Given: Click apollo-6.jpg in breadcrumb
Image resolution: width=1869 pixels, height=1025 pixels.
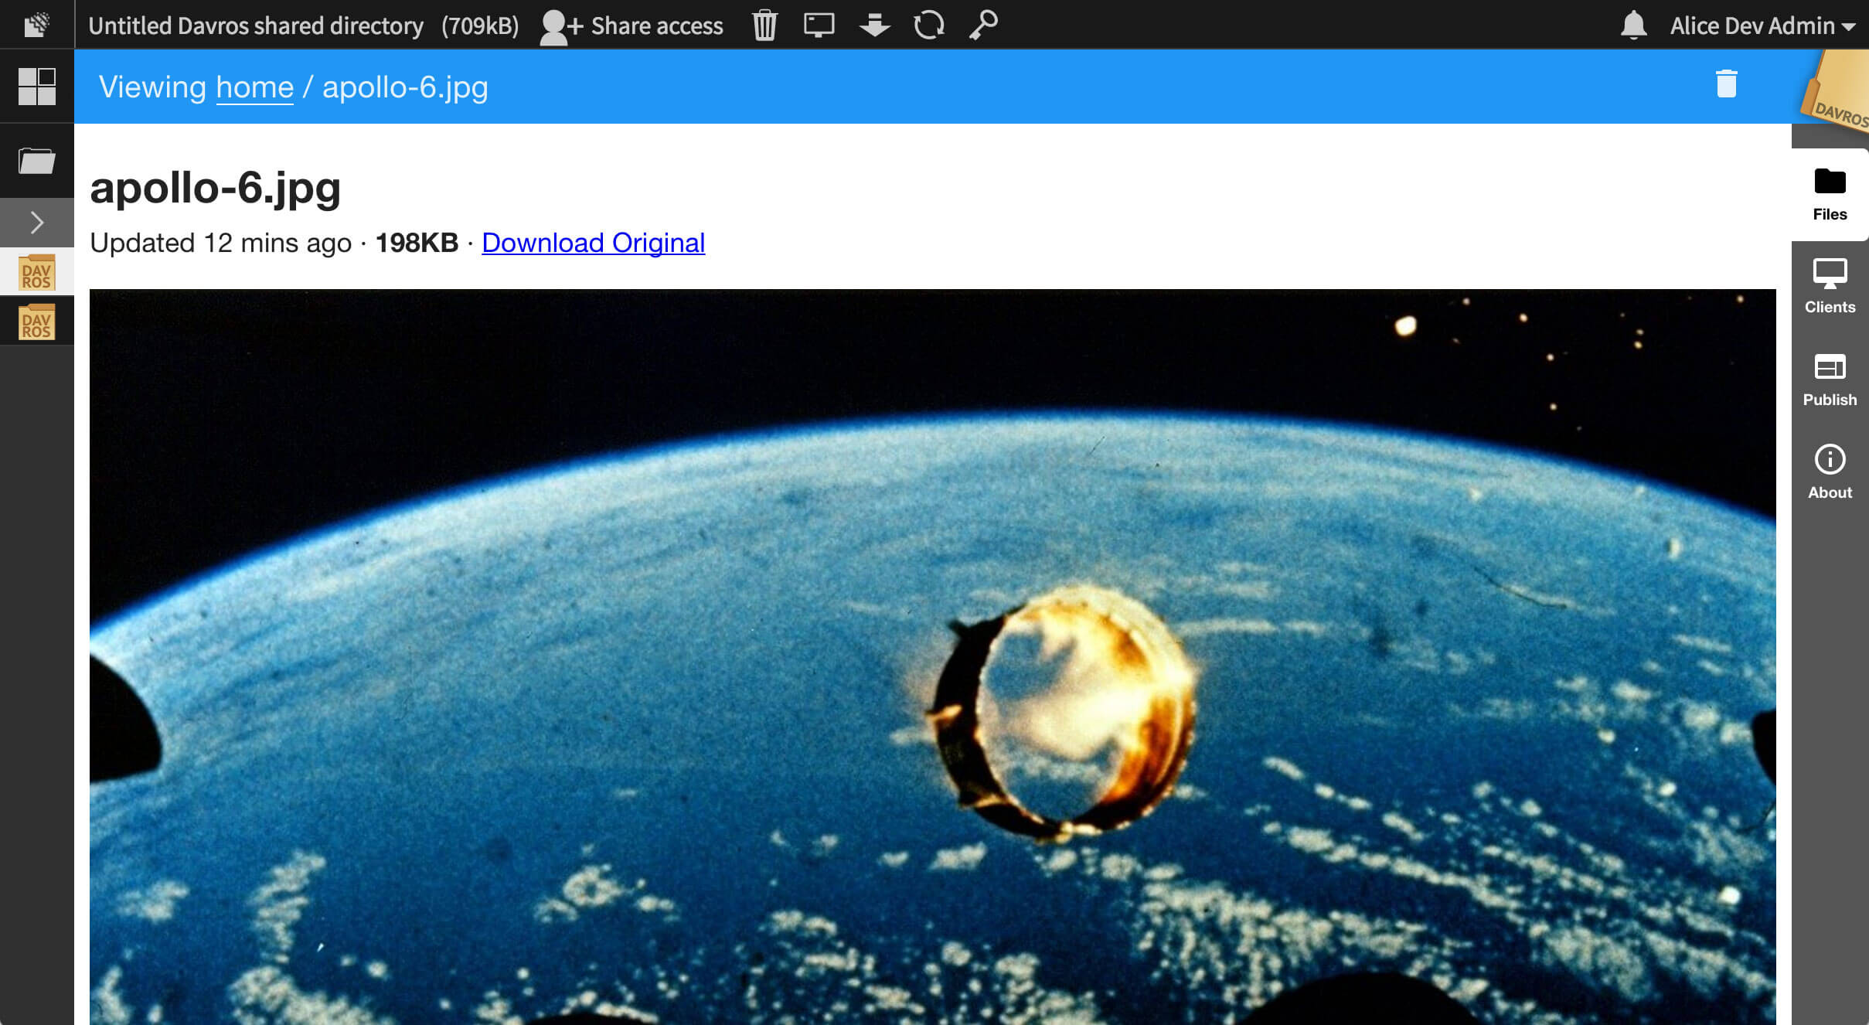Looking at the screenshot, I should [x=405, y=87].
